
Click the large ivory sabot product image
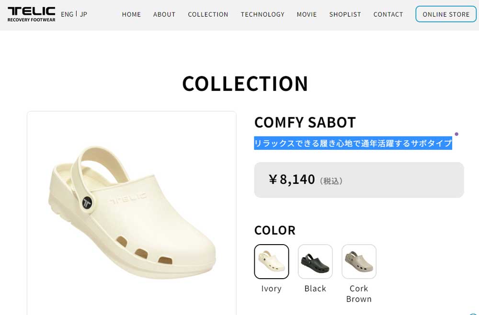point(132,211)
